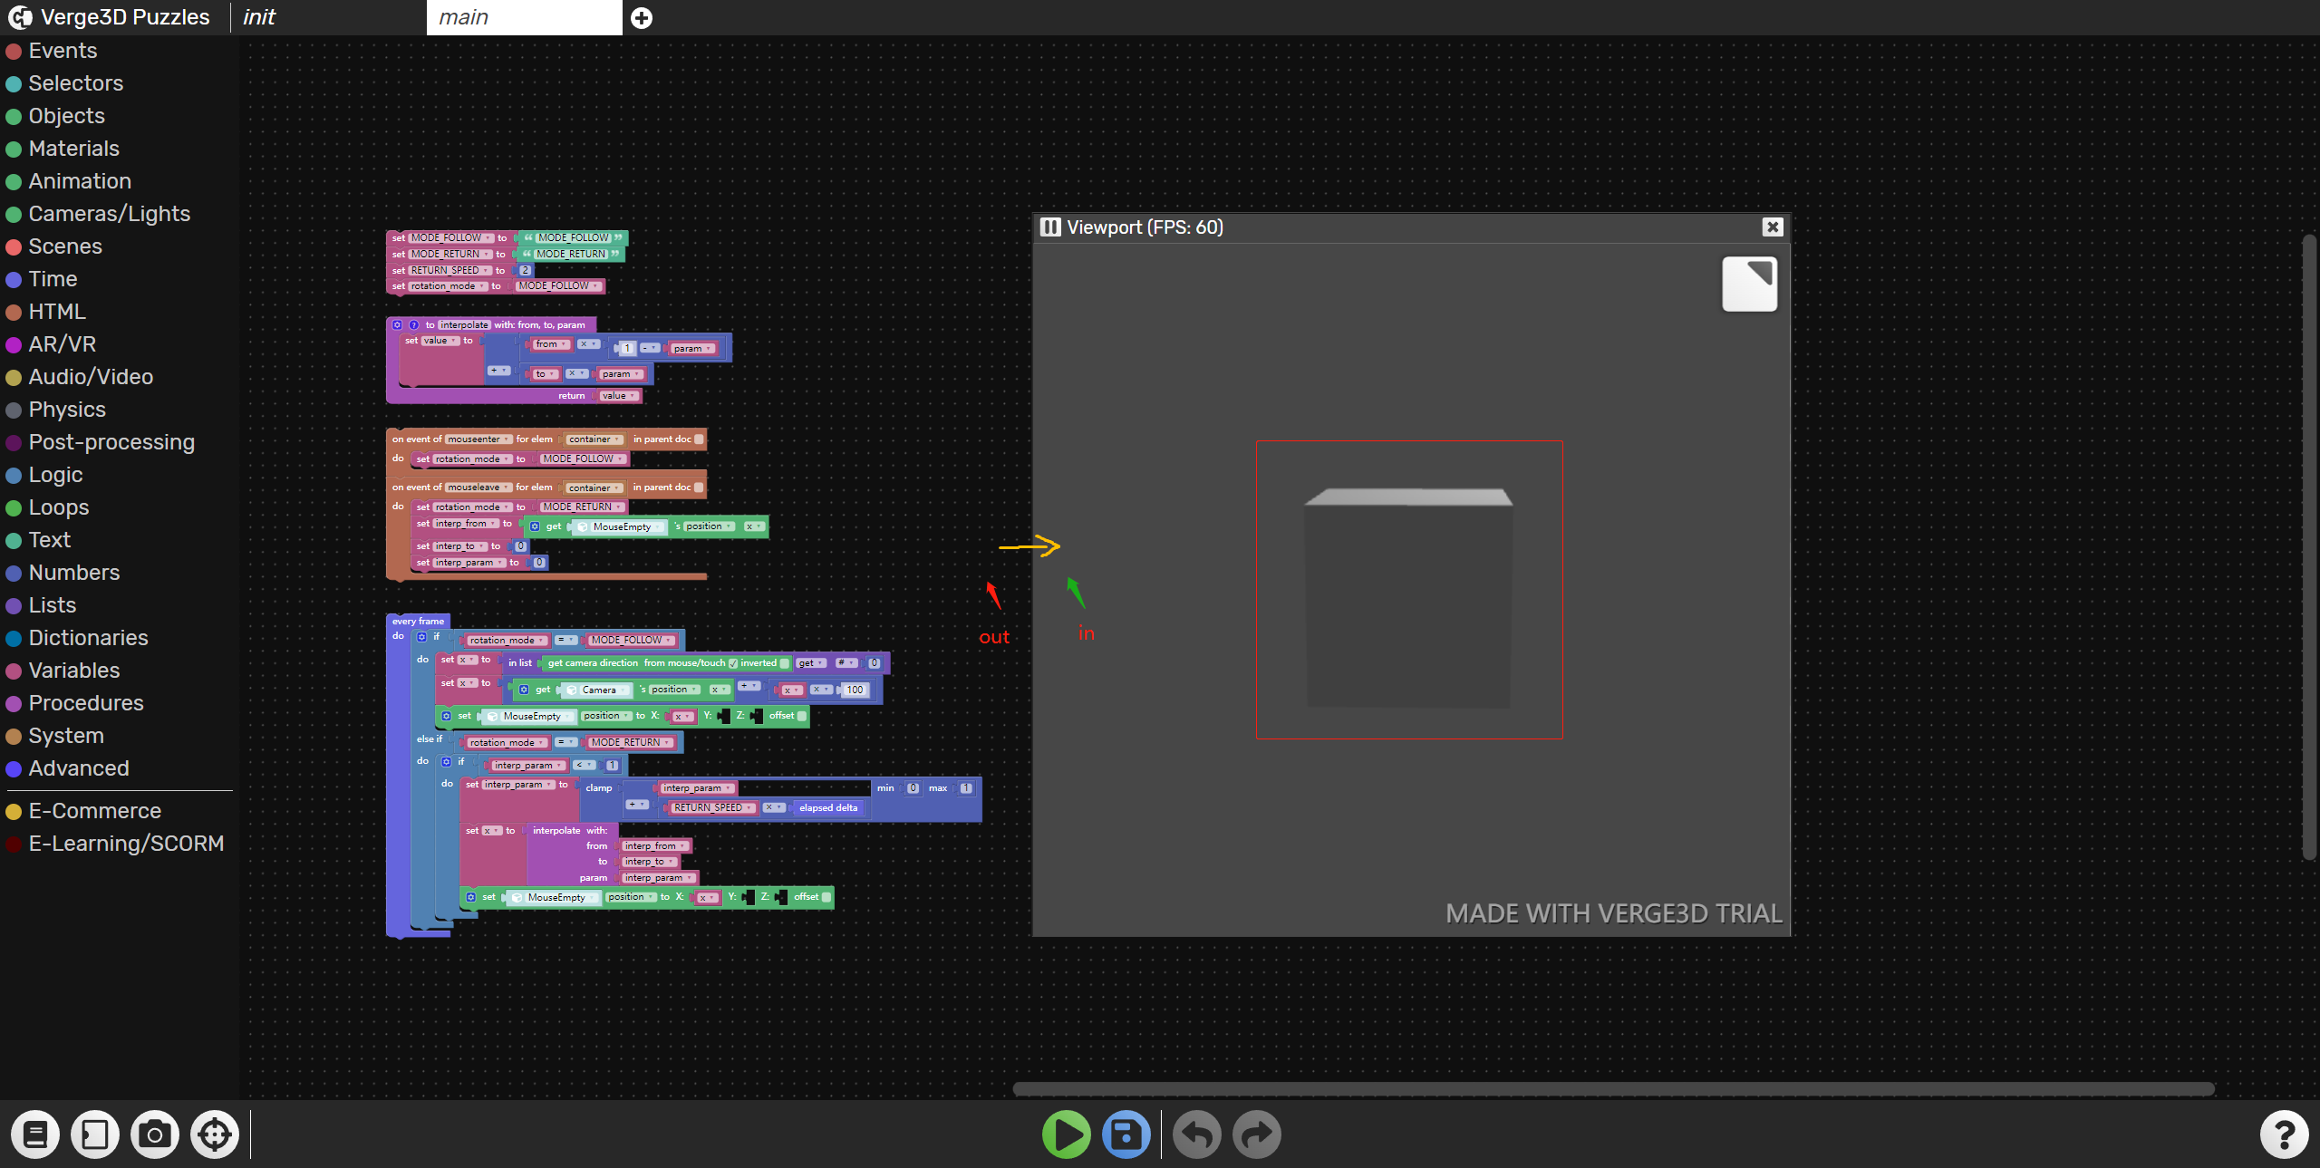The height and width of the screenshot is (1168, 2320).
Task: Open gear on if interp_param block
Action: [446, 762]
